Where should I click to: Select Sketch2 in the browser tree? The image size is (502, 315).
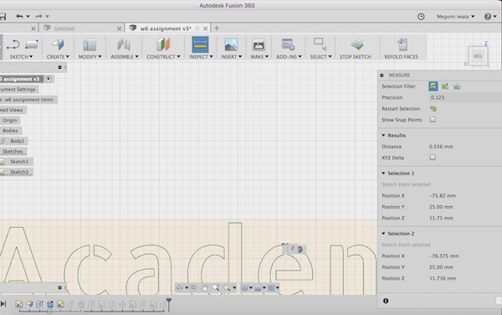coord(19,172)
